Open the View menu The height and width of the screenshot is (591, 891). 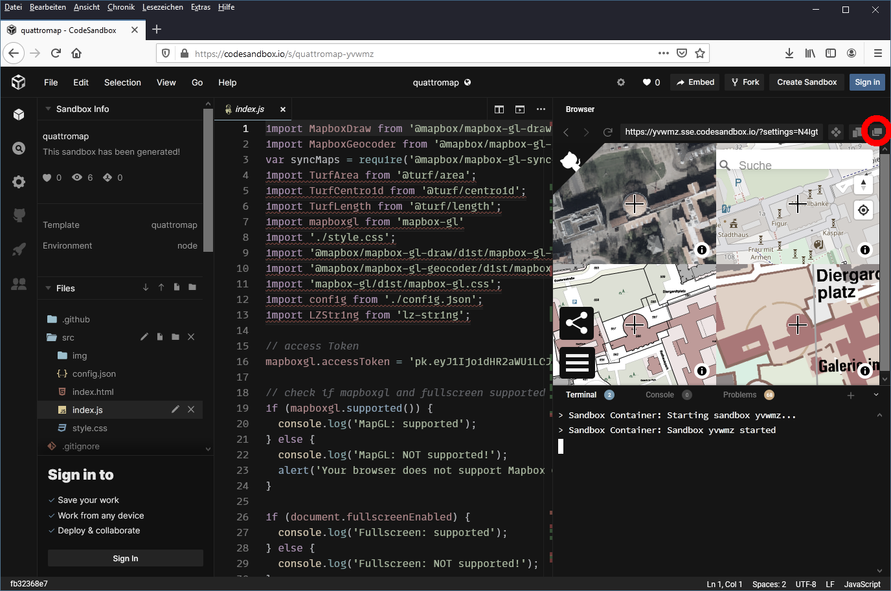click(166, 82)
